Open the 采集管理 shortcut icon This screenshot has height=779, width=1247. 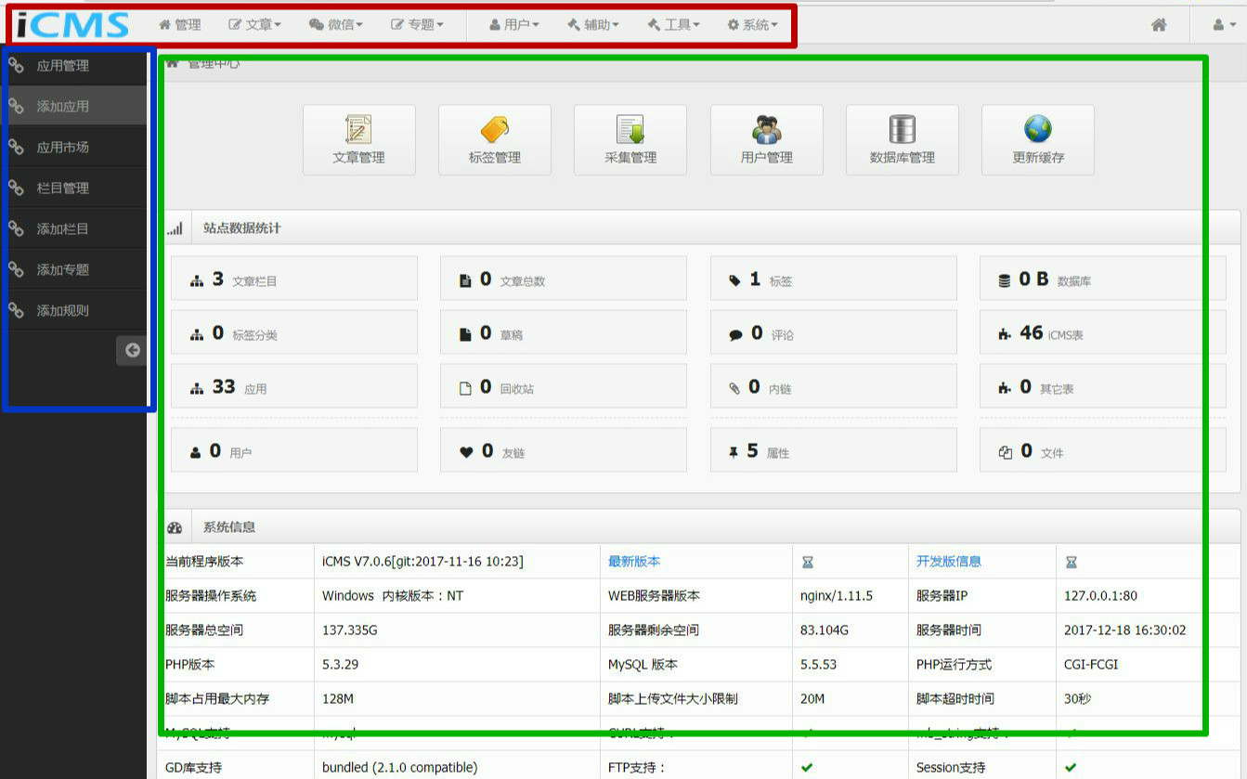[630, 140]
